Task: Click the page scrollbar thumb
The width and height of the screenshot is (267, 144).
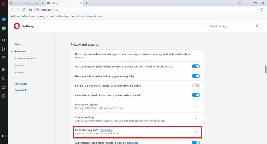Action: click(x=266, y=69)
